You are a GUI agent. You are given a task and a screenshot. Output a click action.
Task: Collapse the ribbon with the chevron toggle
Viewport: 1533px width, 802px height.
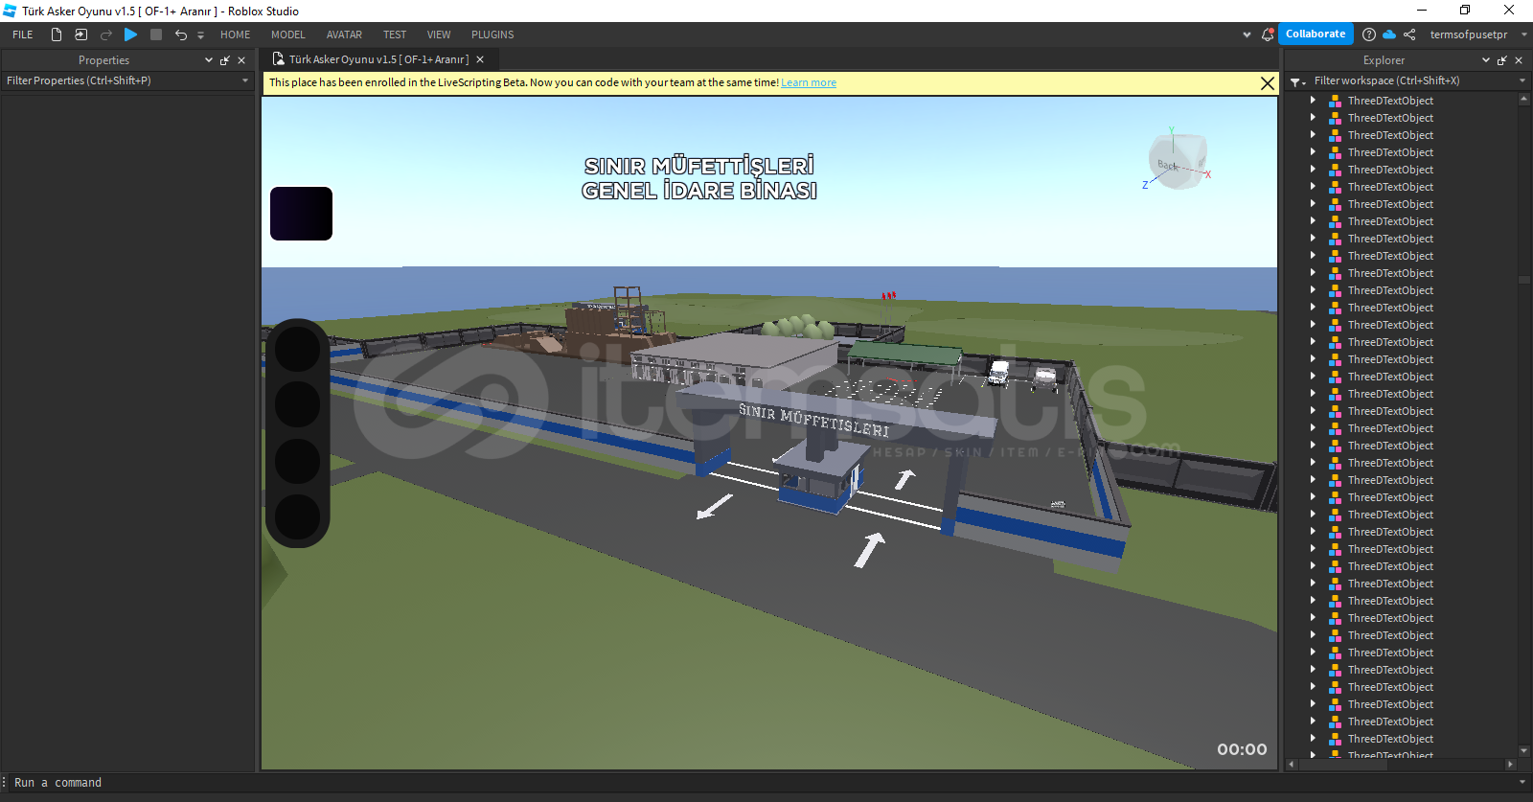1247,34
